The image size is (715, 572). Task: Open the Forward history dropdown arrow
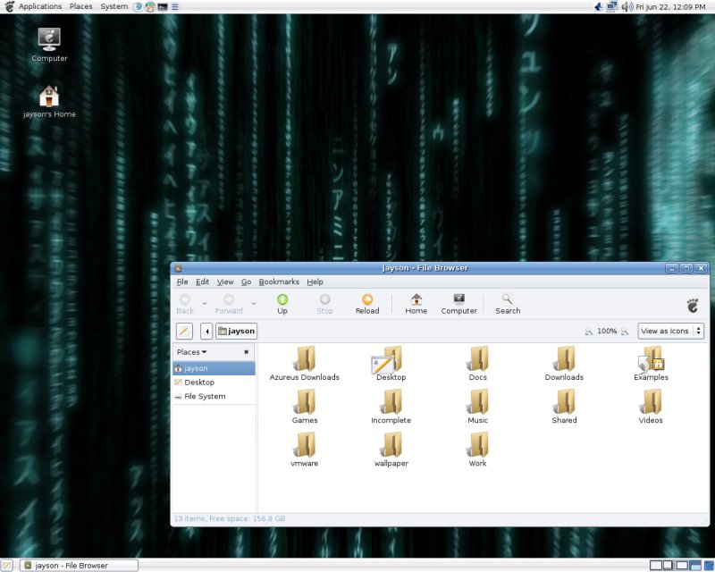[x=254, y=303]
